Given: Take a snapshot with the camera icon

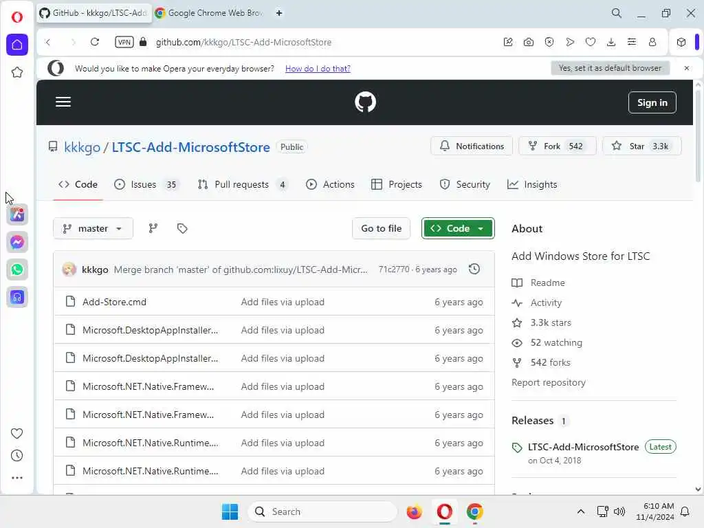Looking at the screenshot, I should pos(529,42).
